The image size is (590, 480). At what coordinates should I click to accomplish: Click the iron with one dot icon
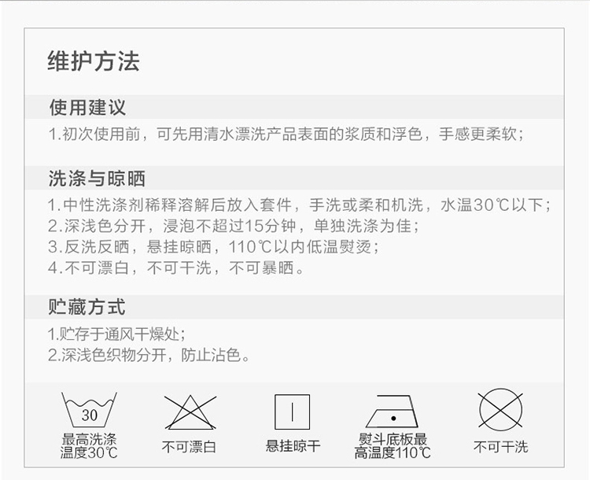tap(392, 411)
